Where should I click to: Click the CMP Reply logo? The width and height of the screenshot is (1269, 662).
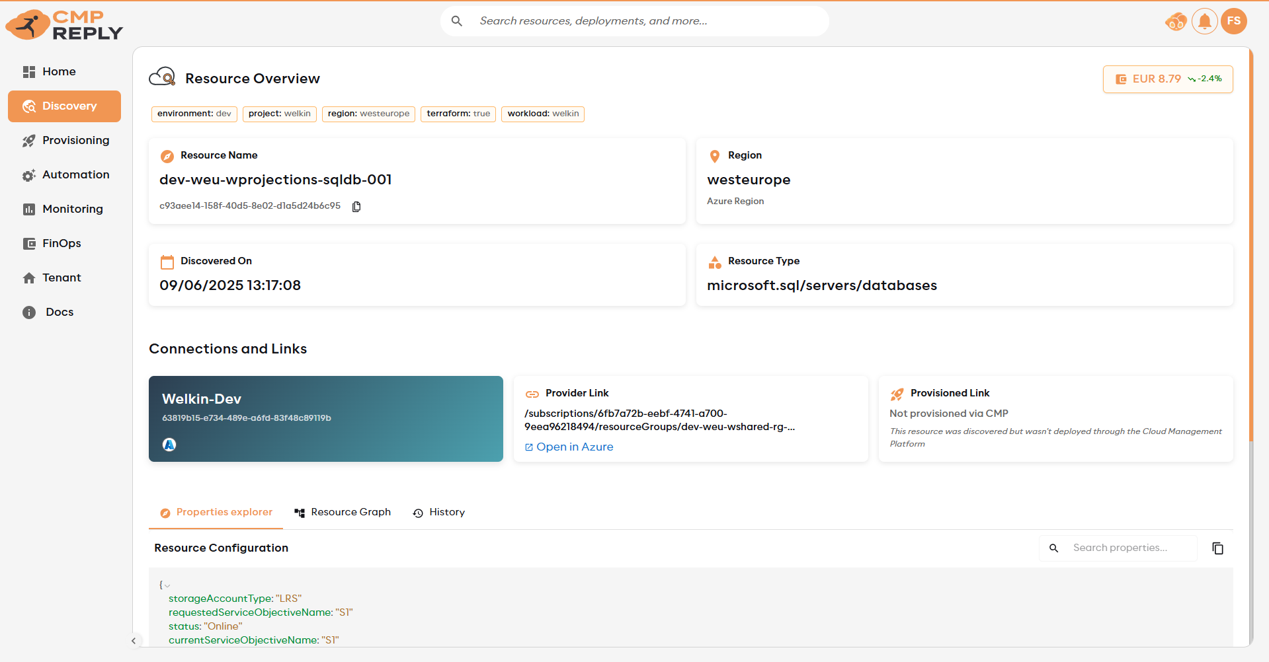tap(64, 25)
